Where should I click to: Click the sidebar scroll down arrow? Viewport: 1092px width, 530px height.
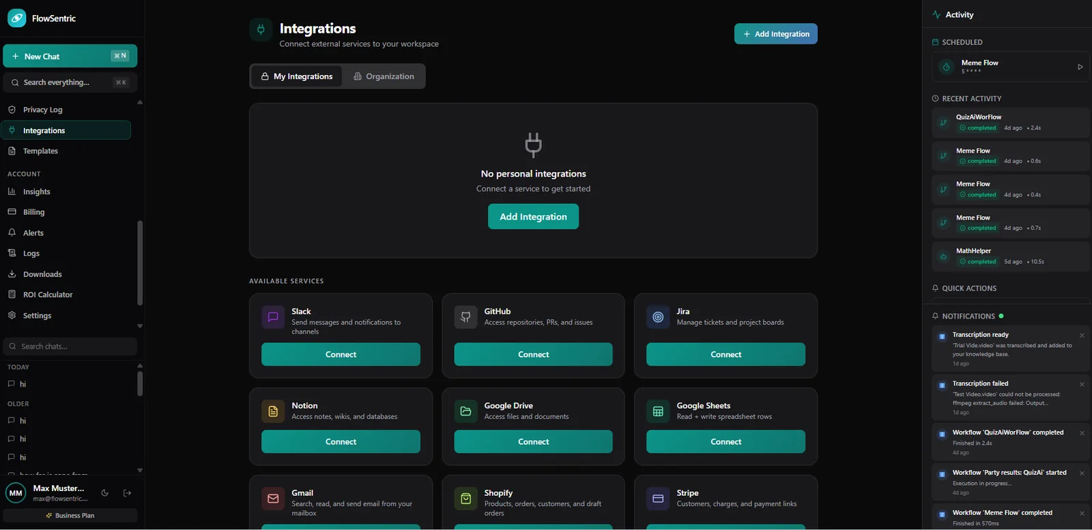[140, 326]
